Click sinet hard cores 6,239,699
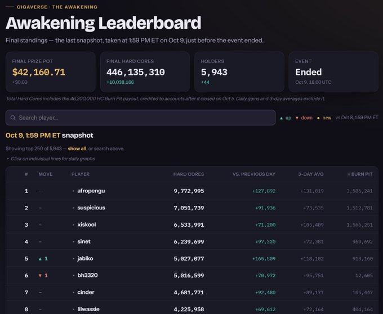 [x=189, y=242]
